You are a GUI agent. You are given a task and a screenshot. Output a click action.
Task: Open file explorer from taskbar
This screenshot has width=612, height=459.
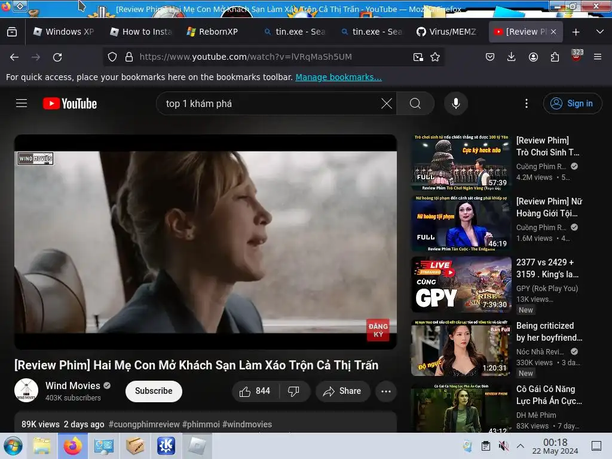[41, 446]
